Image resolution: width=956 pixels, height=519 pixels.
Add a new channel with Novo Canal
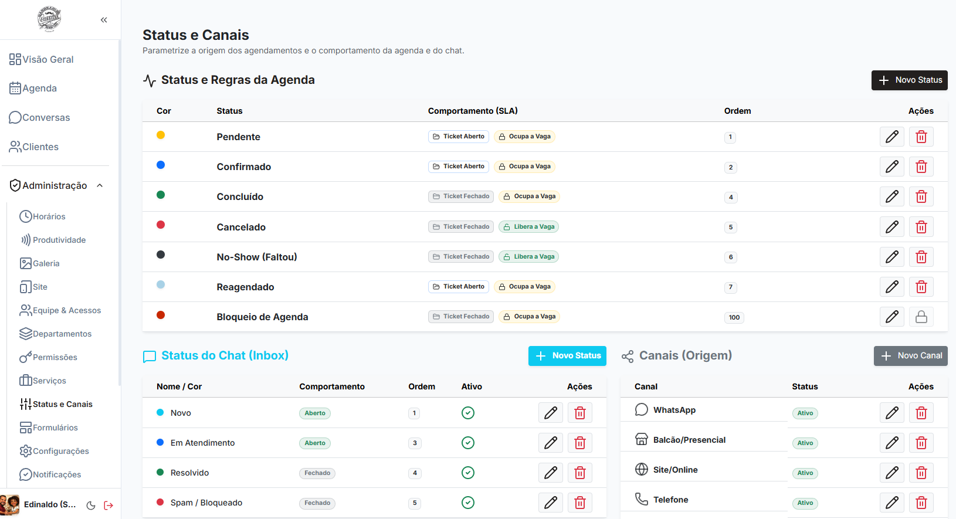coord(910,355)
